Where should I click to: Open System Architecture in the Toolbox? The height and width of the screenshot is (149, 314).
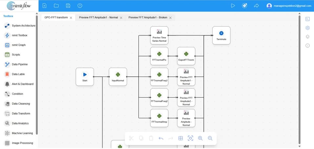[19, 26]
